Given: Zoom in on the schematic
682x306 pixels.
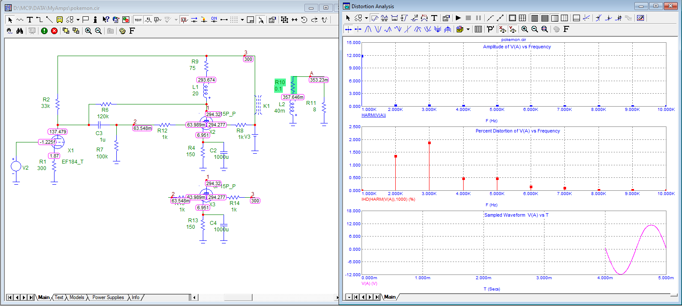Looking at the screenshot, I should pos(88,31).
